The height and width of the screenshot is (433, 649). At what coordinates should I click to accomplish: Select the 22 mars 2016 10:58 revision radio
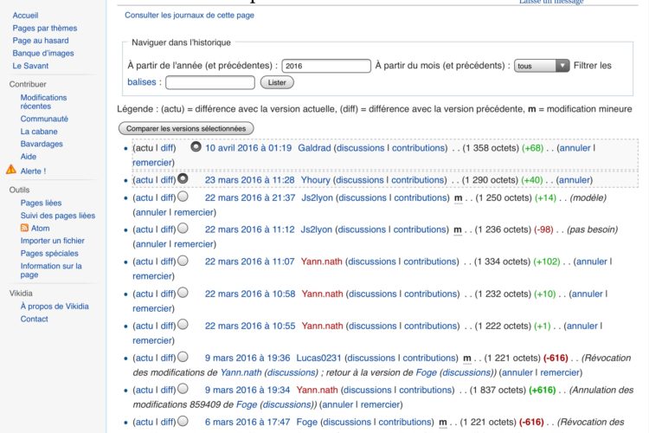tap(183, 293)
